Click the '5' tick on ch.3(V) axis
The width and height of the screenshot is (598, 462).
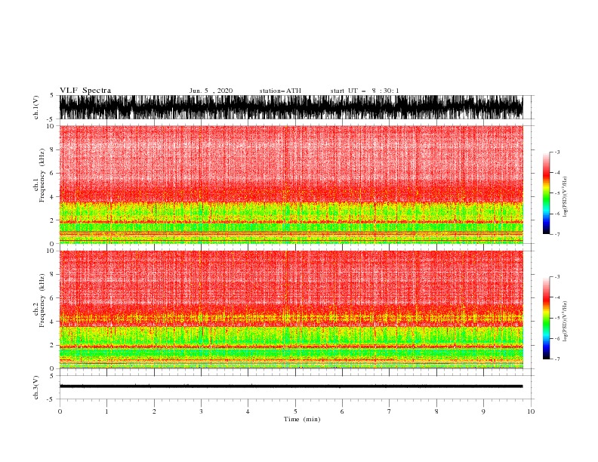click(x=52, y=376)
